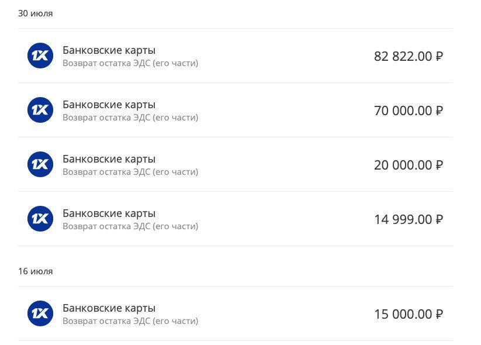
Task: Click 'Банковские карты' title of 20 000.00 ₽ row
Action: 109,158
